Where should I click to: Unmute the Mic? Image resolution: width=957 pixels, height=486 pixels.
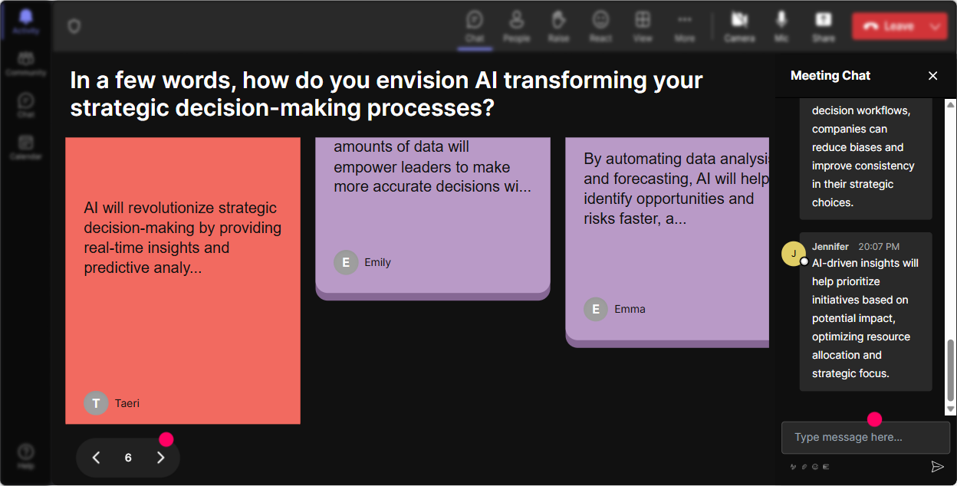pyautogui.click(x=781, y=26)
